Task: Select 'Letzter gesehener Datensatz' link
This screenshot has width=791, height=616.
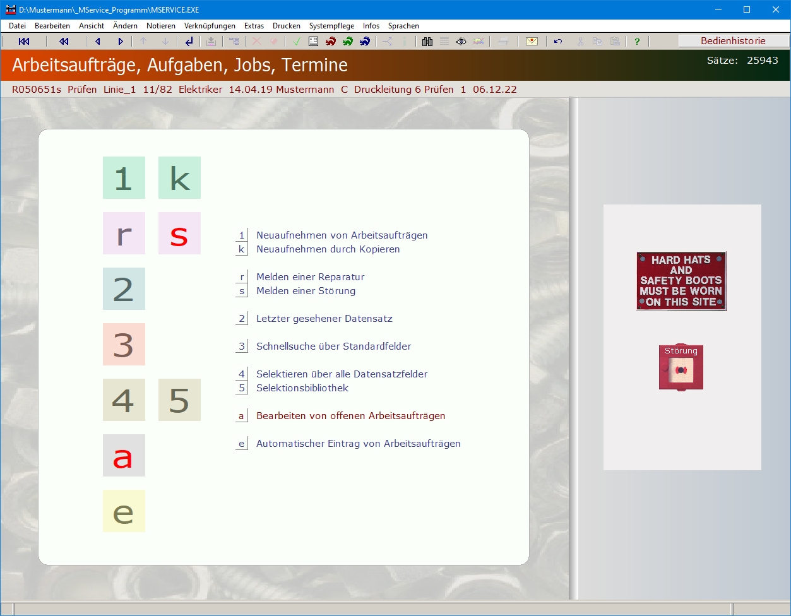Action: [324, 319]
